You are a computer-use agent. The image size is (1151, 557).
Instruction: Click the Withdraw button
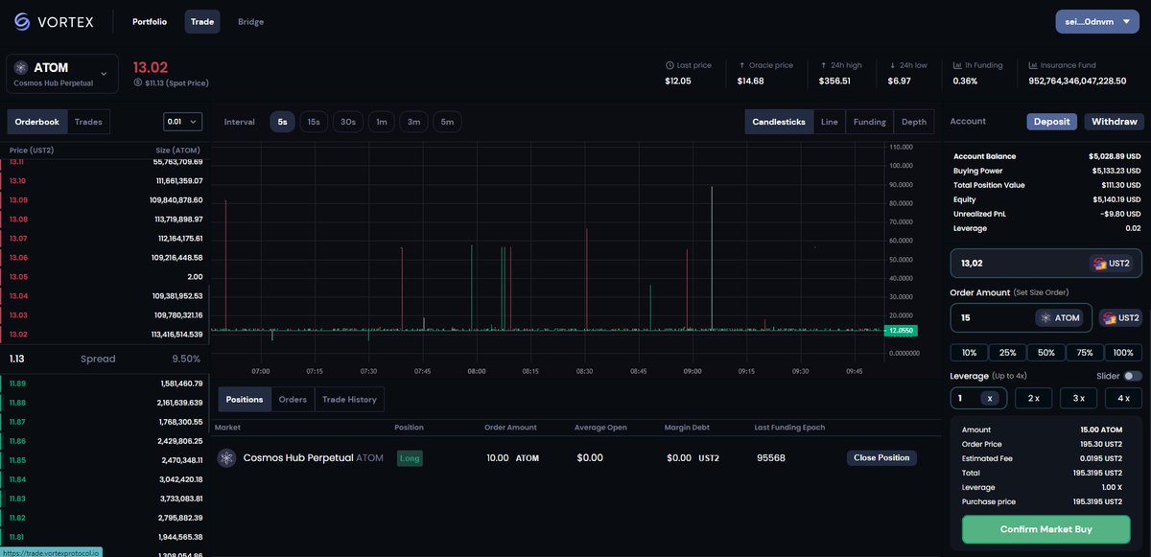pyautogui.click(x=1115, y=122)
